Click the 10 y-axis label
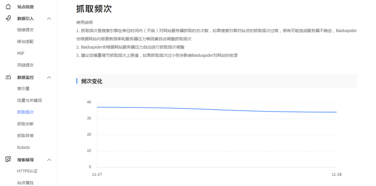Viewport: 376px width, 186px height. [x=89, y=151]
